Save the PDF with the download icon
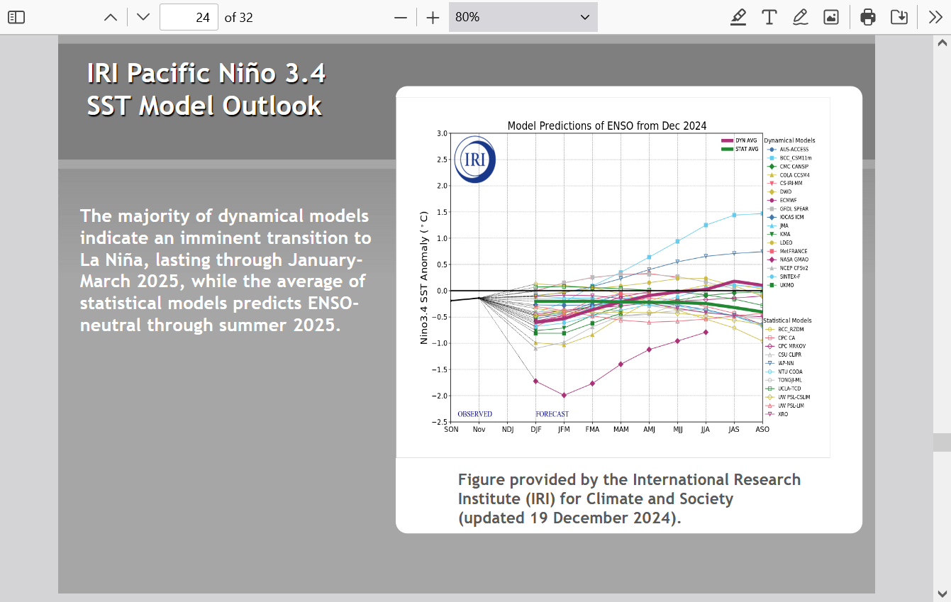951x602 pixels. pos(899,17)
